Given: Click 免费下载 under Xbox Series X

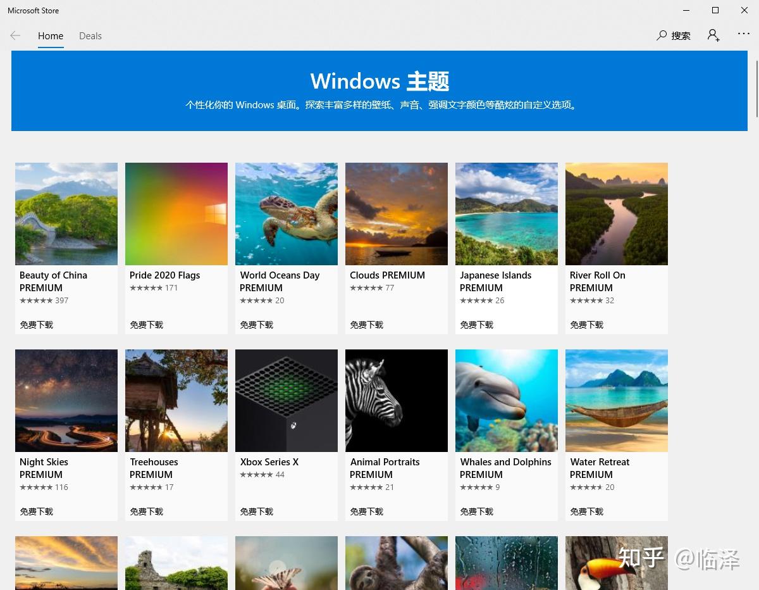Looking at the screenshot, I should click(257, 512).
